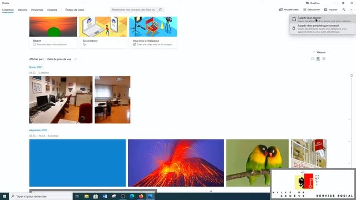Open the solid blue image thumbnail
Image resolution: width=356 pixels, height=200 pixels.
pyautogui.click(x=77, y=163)
